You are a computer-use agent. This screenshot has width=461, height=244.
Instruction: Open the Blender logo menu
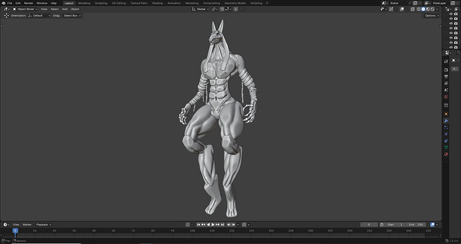click(3, 3)
